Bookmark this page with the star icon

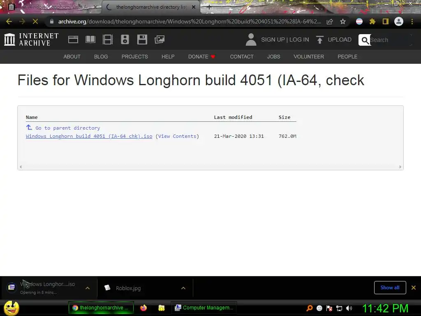click(x=343, y=21)
